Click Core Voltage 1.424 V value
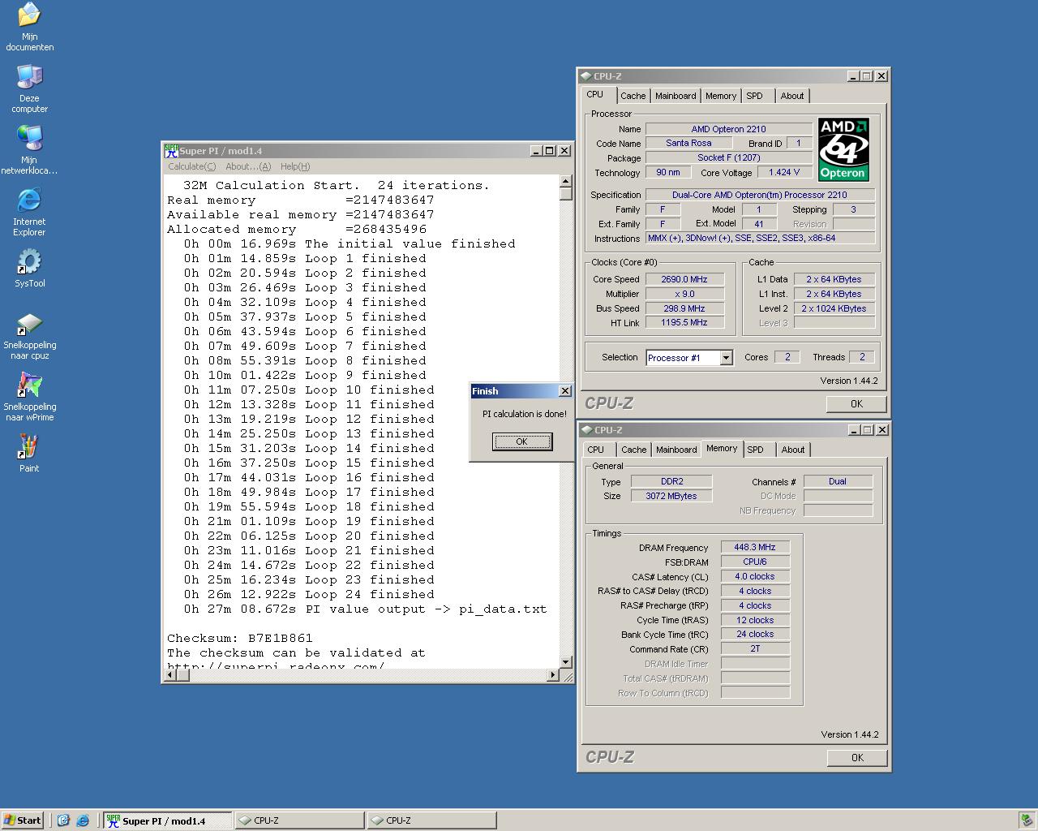Screen dimensions: 1038x831 785,173
